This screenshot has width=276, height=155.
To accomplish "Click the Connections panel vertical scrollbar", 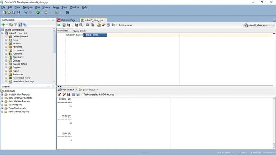I will click(54, 55).
